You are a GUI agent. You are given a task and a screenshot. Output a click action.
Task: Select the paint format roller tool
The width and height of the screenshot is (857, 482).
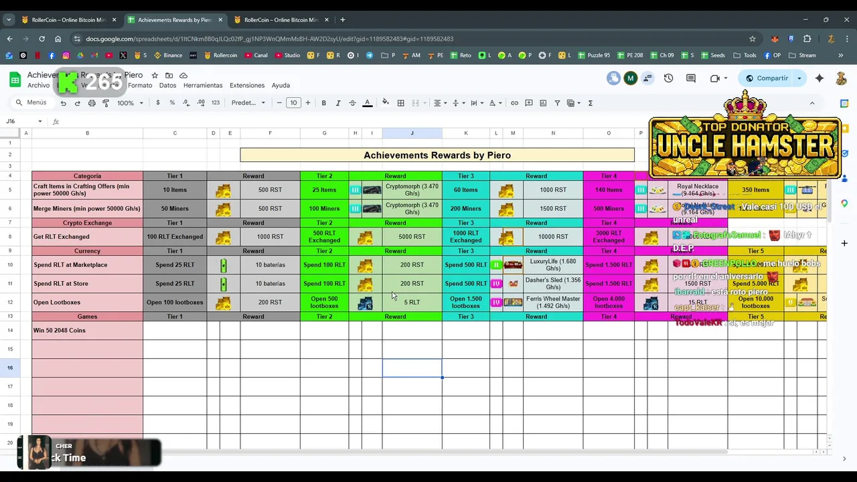coord(106,103)
